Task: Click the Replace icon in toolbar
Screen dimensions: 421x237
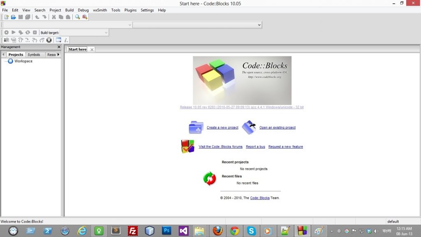Action: [x=85, y=17]
